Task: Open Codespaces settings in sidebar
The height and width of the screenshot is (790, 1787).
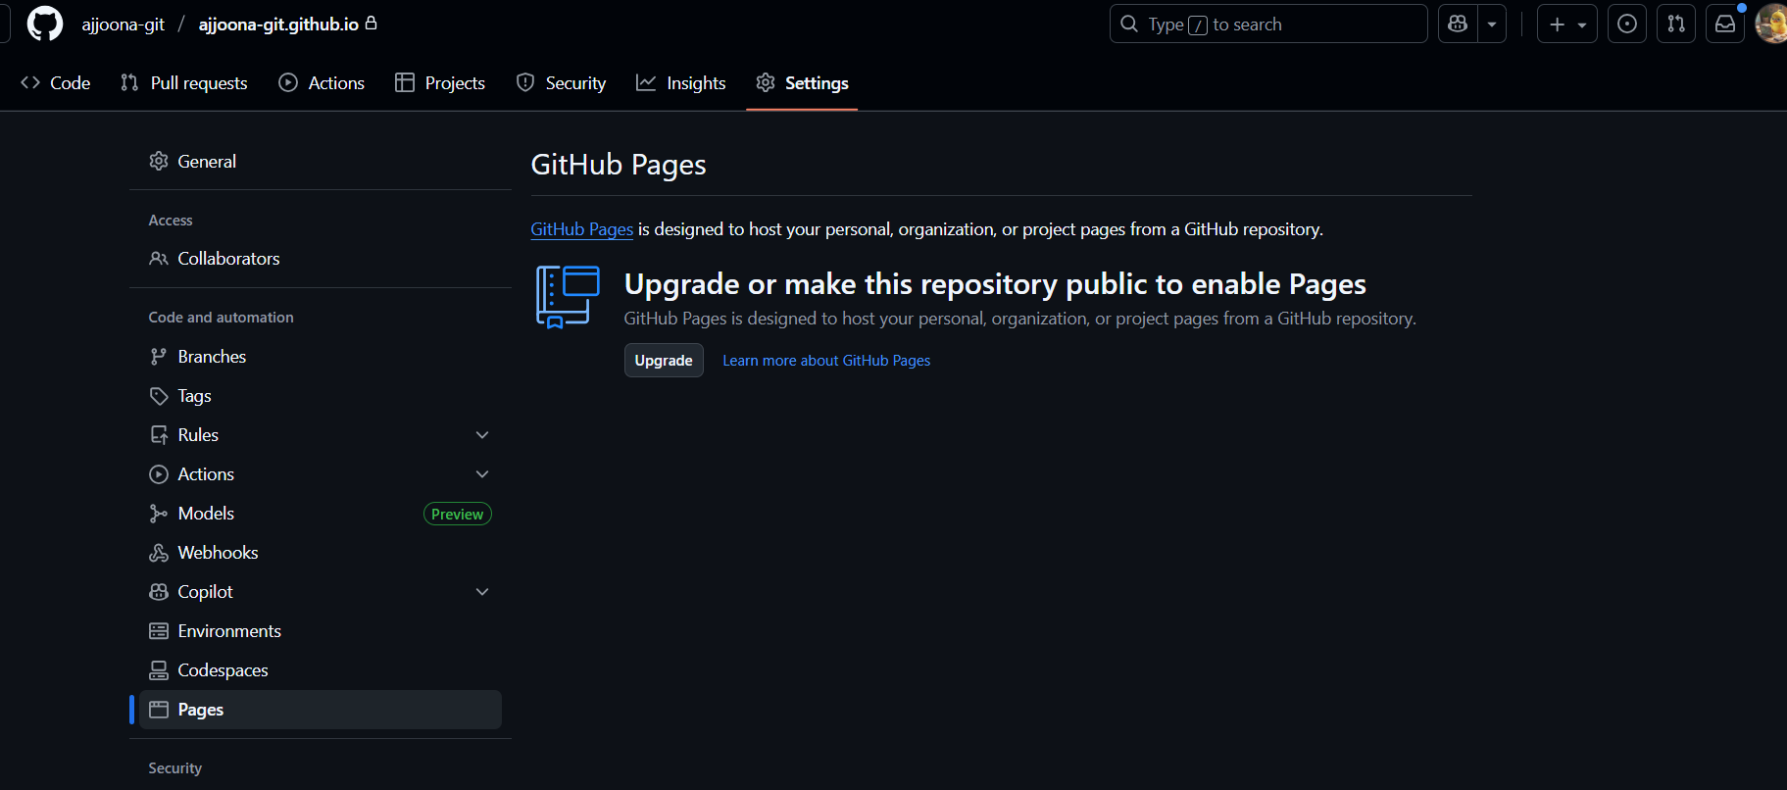Action: tap(223, 670)
